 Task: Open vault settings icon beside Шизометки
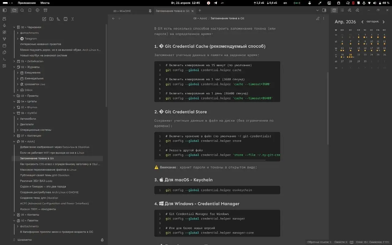click(102, 240)
